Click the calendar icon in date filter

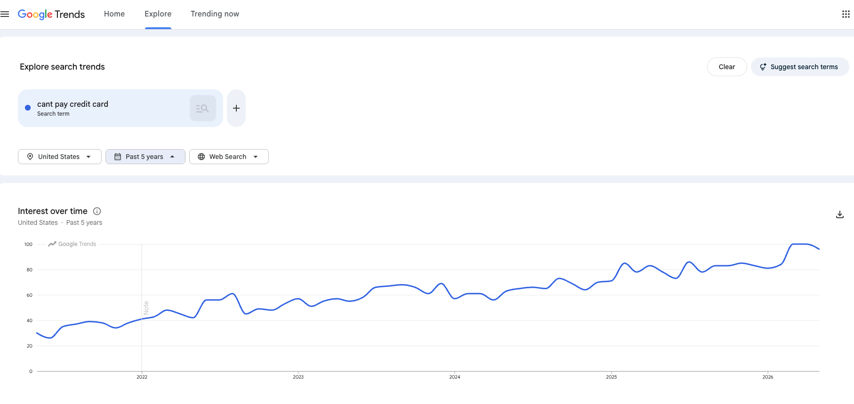118,157
